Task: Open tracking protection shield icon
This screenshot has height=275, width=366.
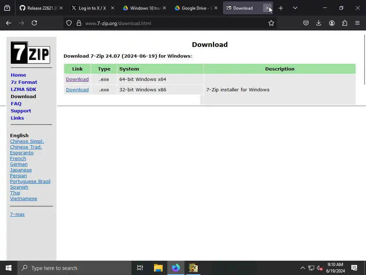Action: tap(69, 23)
